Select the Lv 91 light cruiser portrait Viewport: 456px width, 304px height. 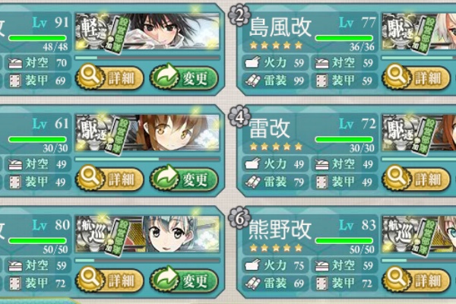pos(147,31)
